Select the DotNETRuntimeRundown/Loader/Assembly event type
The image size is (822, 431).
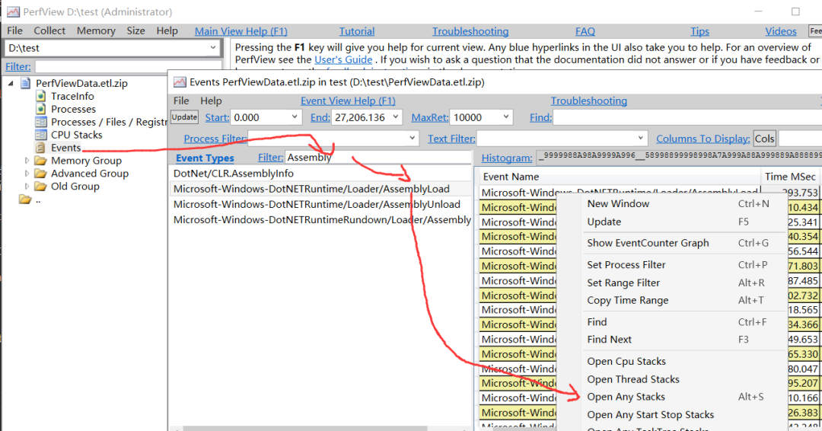point(321,220)
